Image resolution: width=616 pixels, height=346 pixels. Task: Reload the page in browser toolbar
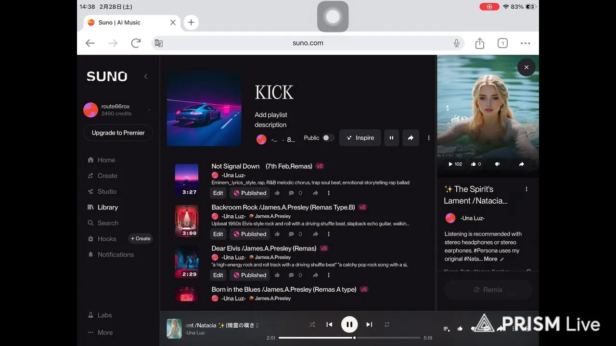(x=136, y=43)
